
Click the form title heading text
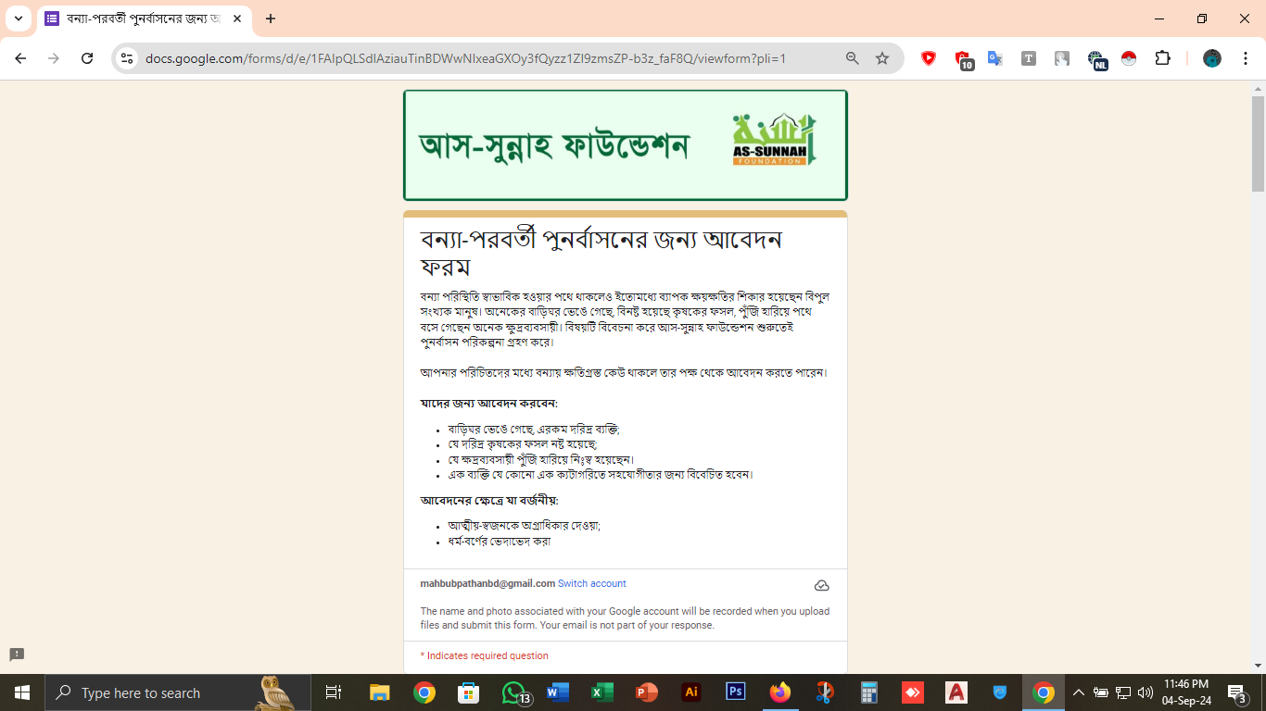click(601, 253)
